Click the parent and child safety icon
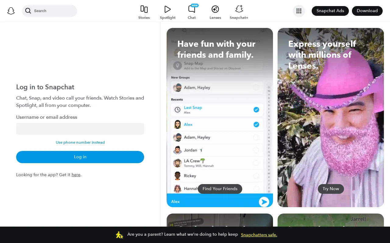Viewport: 390px width, 243px height. coord(119,235)
